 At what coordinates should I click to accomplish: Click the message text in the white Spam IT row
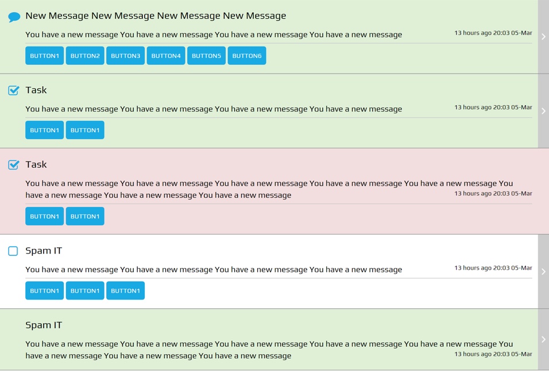tap(214, 270)
